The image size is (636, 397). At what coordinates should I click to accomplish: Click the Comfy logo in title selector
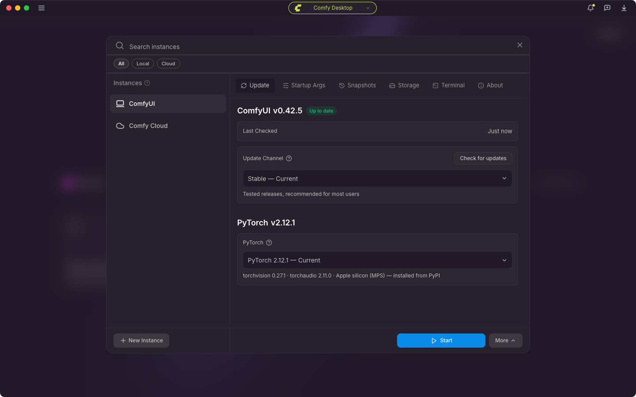(298, 8)
